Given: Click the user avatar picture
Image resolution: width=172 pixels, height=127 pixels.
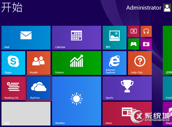Looking at the screenshot, I should tap(167, 8).
